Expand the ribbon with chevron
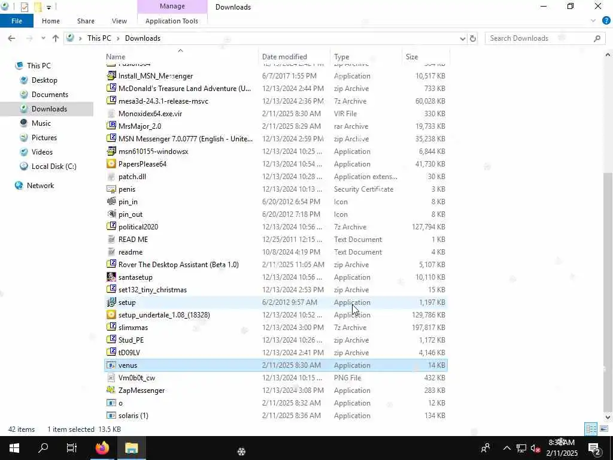Viewport: 613px width, 460px height. tap(593, 21)
